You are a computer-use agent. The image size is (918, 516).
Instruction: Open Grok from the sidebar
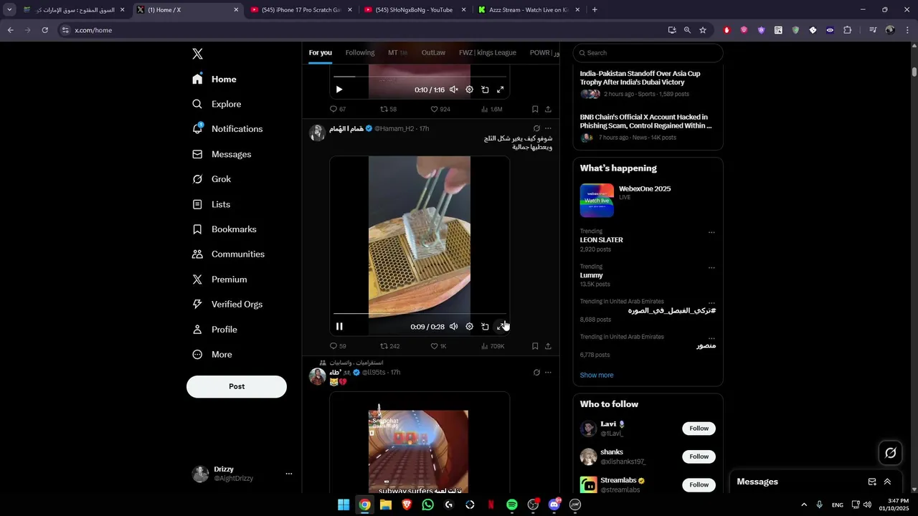click(212, 179)
